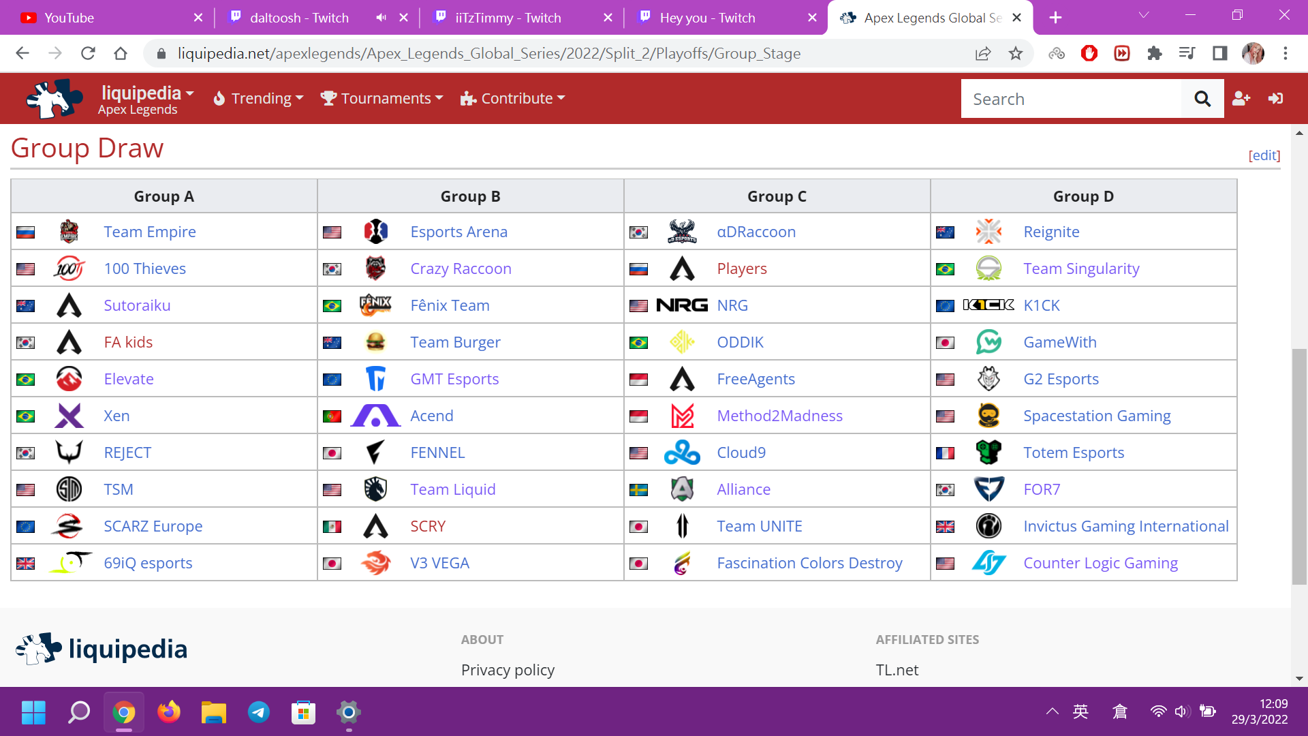
Task: Open Chrome tab search chevron
Action: (1144, 15)
